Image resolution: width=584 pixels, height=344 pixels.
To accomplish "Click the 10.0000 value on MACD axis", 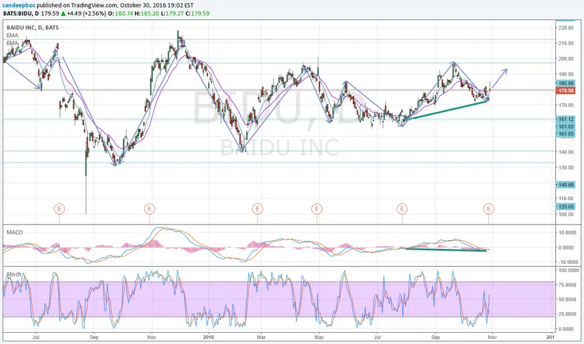I will pos(568,233).
